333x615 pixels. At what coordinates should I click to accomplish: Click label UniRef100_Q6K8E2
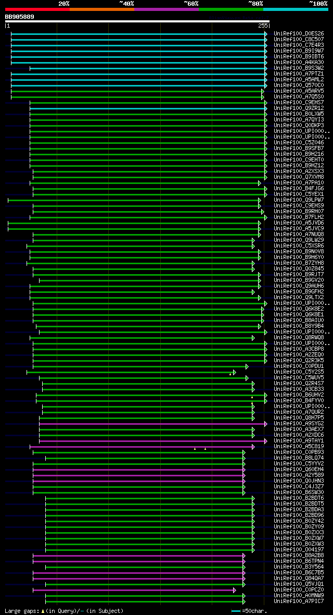click(x=299, y=309)
